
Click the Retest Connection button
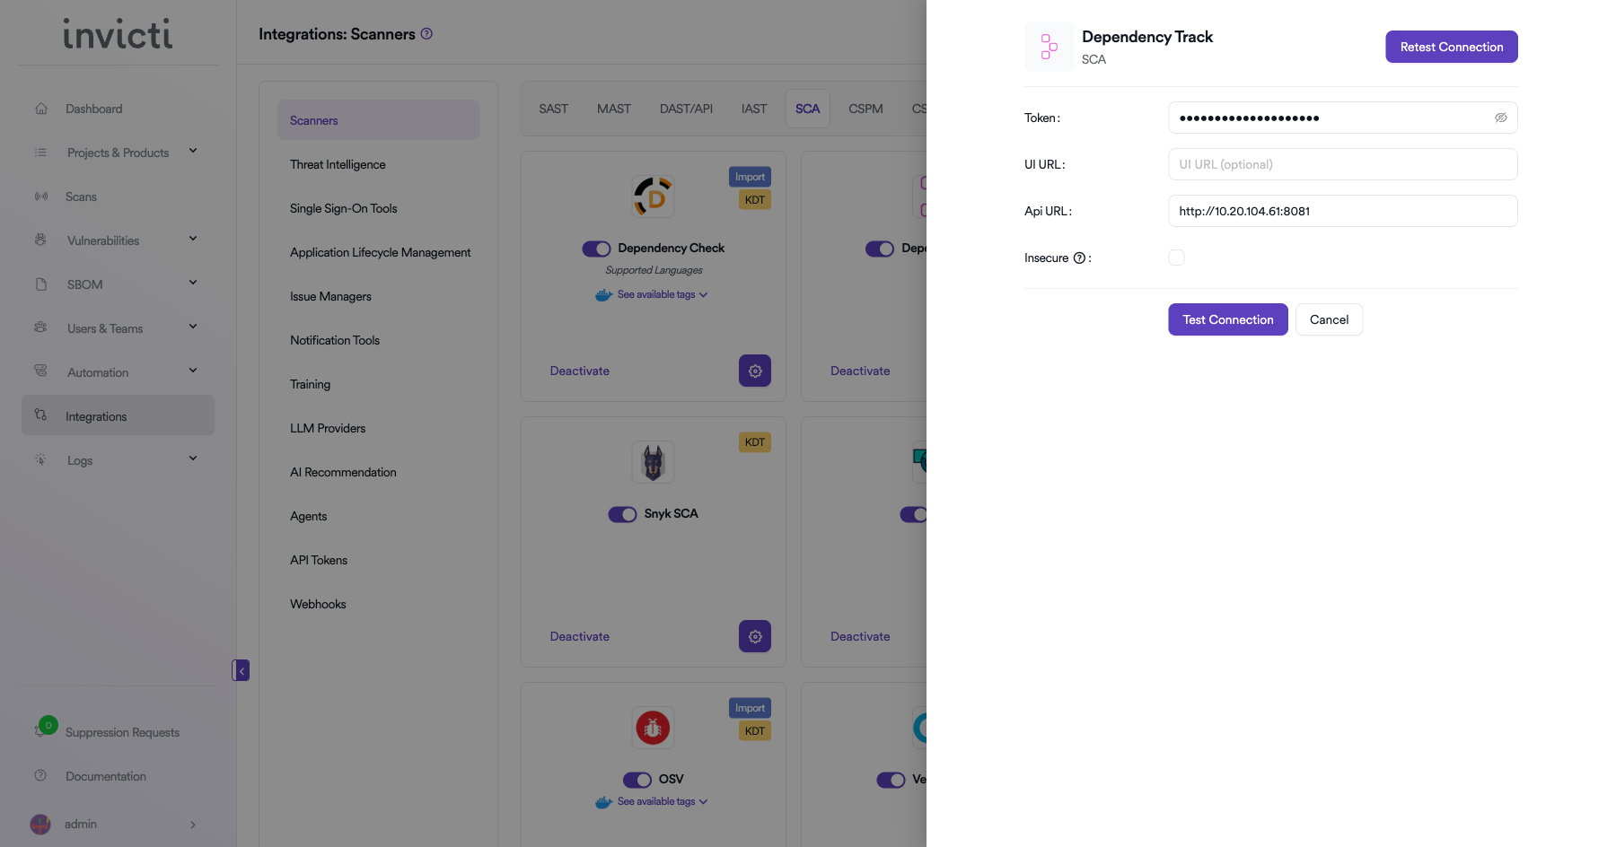(1451, 47)
